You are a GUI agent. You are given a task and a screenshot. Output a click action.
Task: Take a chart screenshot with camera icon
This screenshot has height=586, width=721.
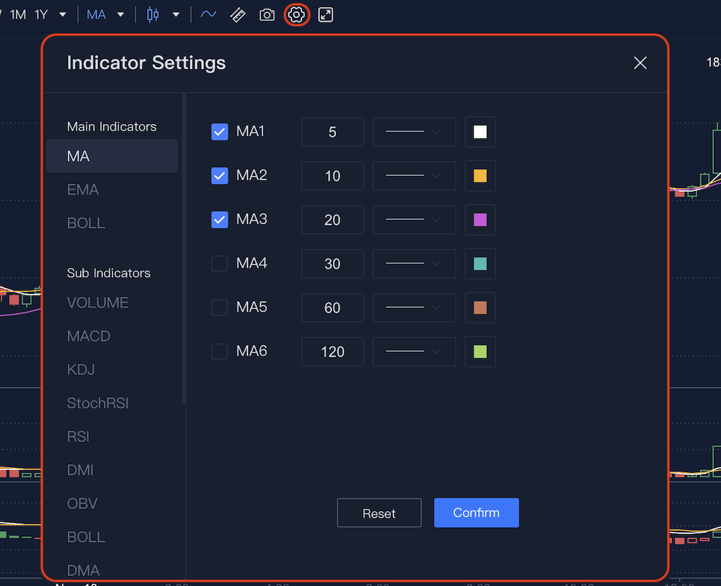click(267, 14)
